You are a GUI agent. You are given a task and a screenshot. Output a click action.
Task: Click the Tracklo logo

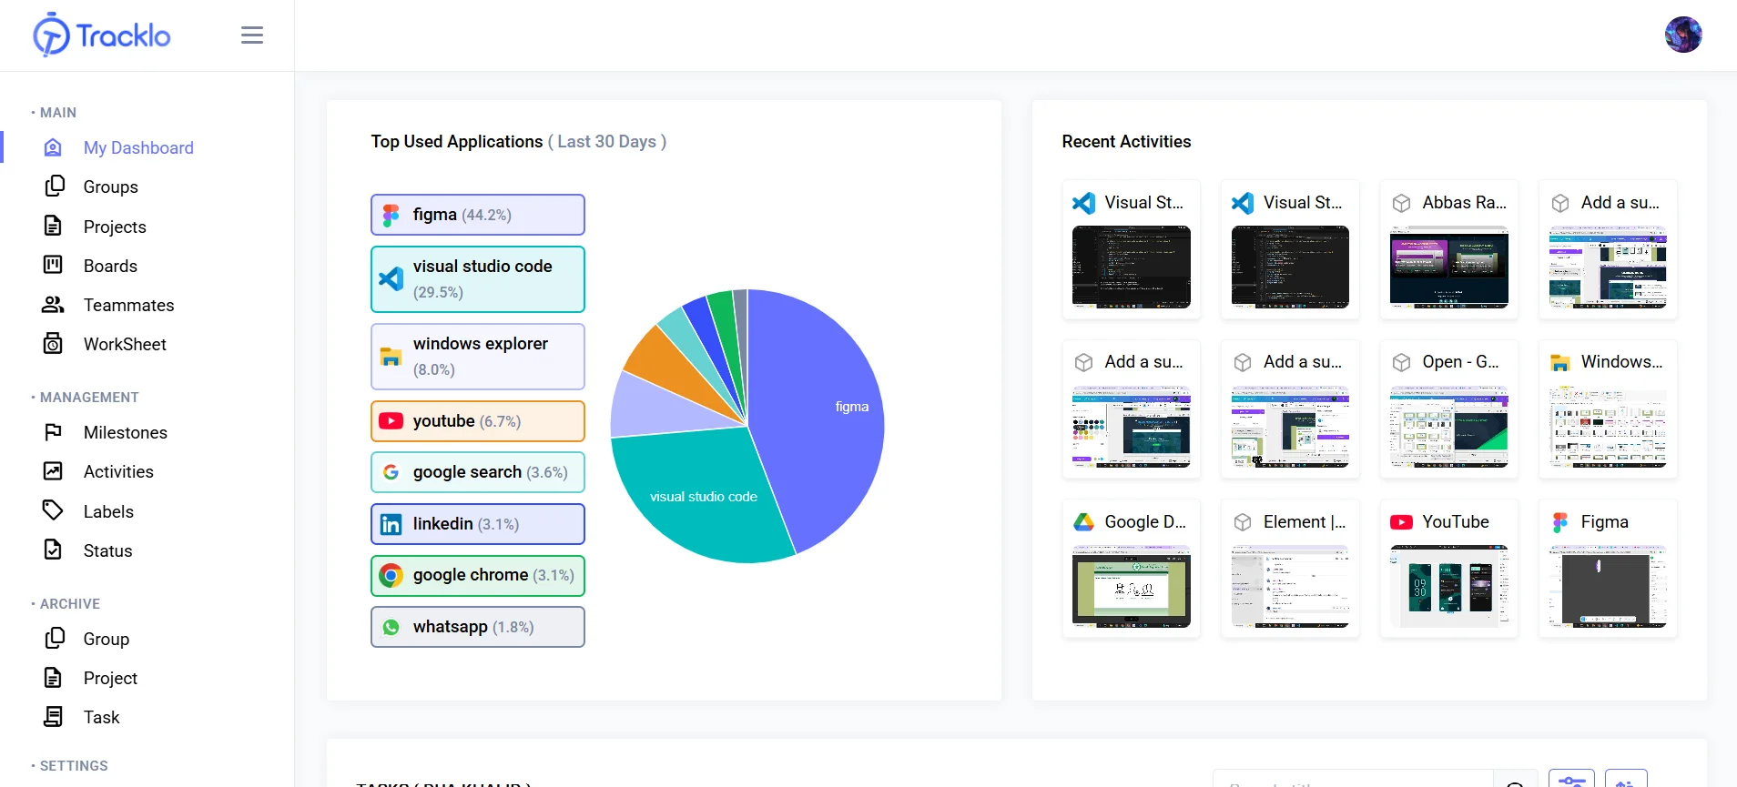pos(102,35)
